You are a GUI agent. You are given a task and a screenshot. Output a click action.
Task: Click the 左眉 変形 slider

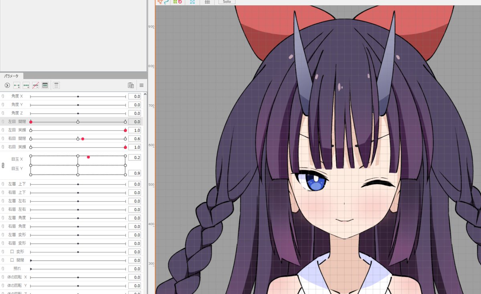[78, 235]
